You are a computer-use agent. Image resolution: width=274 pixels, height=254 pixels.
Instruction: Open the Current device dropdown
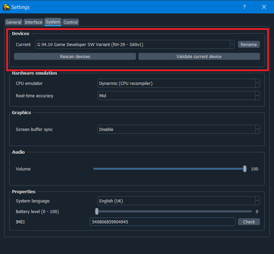pos(135,44)
